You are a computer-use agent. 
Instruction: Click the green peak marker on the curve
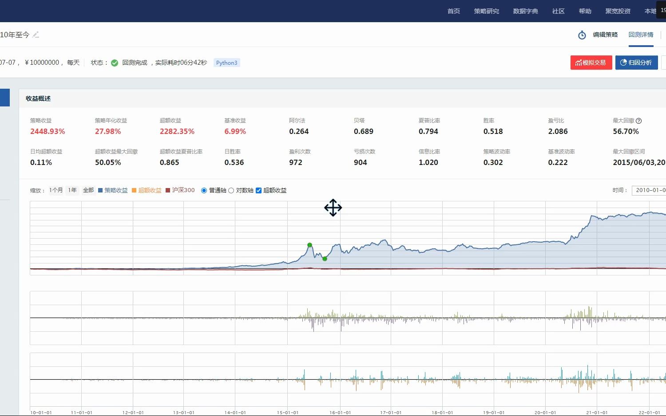(309, 245)
